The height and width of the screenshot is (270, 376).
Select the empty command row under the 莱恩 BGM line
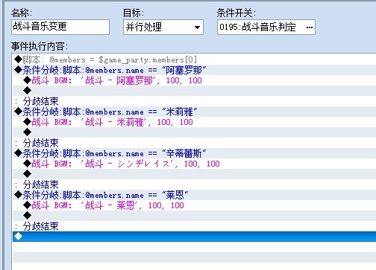(x=195, y=216)
